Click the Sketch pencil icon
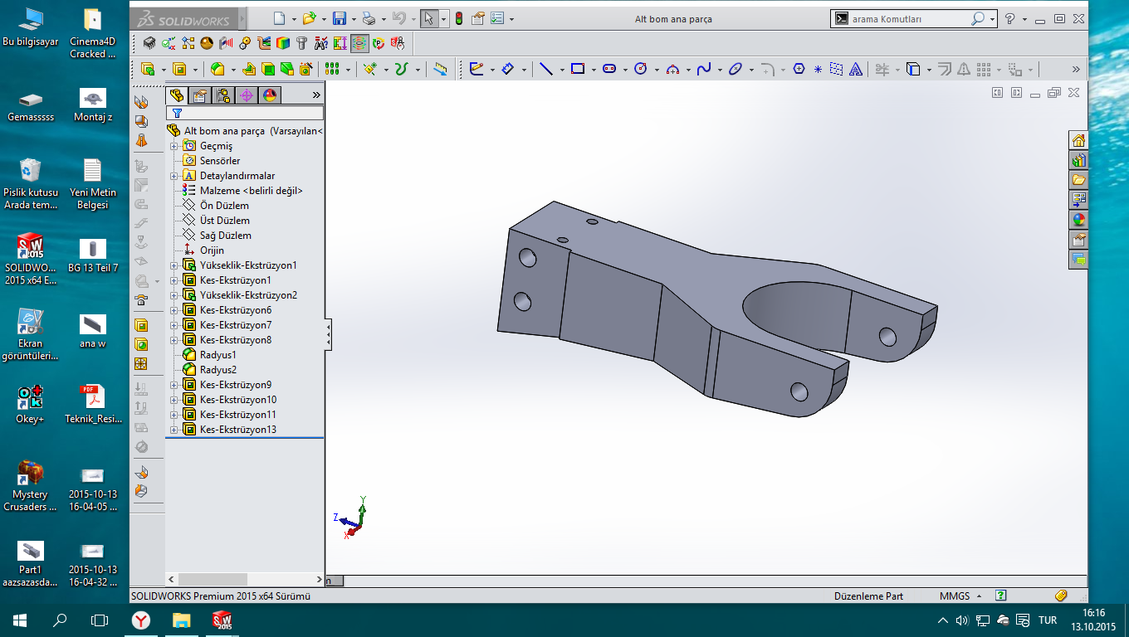Image resolution: width=1129 pixels, height=637 pixels. pyautogui.click(x=477, y=70)
